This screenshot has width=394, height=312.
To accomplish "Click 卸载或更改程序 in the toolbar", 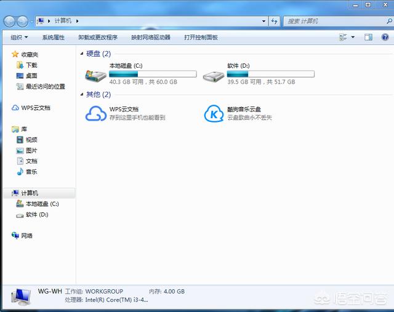I will click(x=98, y=38).
